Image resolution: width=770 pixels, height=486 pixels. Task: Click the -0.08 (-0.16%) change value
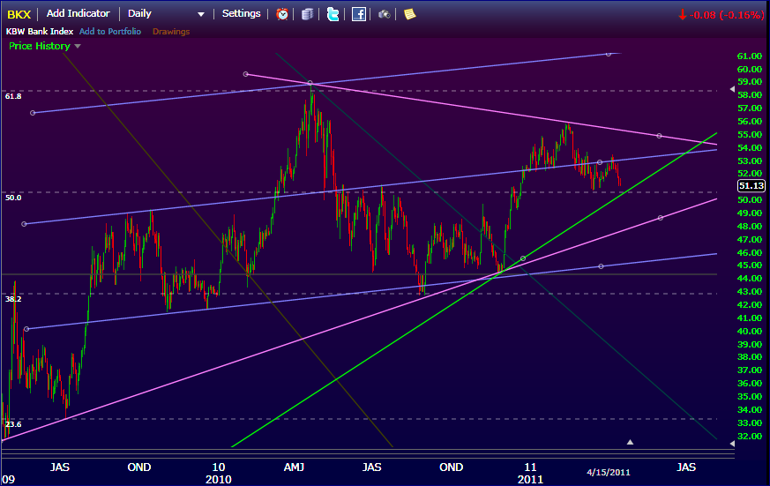(x=727, y=15)
